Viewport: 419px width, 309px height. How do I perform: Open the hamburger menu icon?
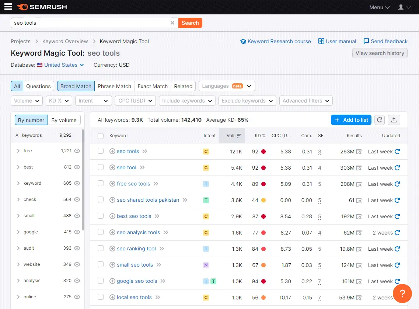point(8,7)
